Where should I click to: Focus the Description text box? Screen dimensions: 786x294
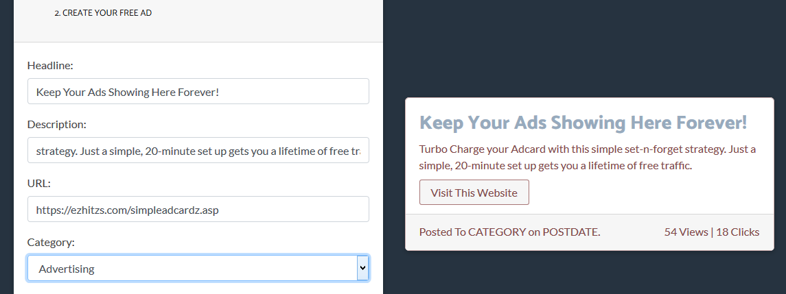pos(198,150)
